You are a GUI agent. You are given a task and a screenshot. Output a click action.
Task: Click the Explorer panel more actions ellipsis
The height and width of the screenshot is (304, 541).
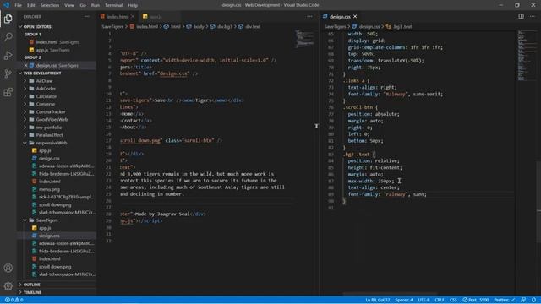(86, 17)
